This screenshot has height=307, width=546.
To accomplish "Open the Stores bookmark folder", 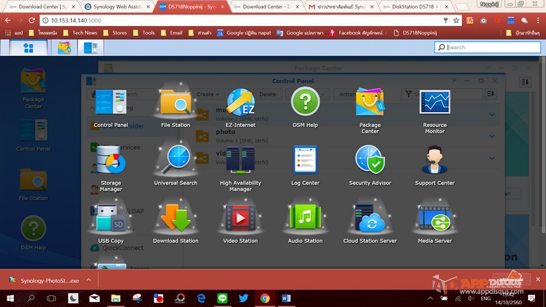I will (x=115, y=33).
